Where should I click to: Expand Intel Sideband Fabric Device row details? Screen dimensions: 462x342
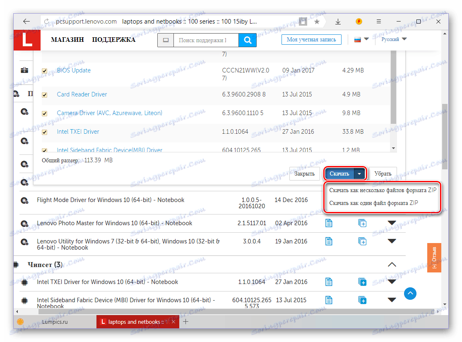[x=392, y=300]
